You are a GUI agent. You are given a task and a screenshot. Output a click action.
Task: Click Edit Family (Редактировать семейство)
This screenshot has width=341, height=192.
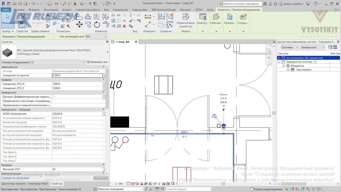(x=186, y=21)
